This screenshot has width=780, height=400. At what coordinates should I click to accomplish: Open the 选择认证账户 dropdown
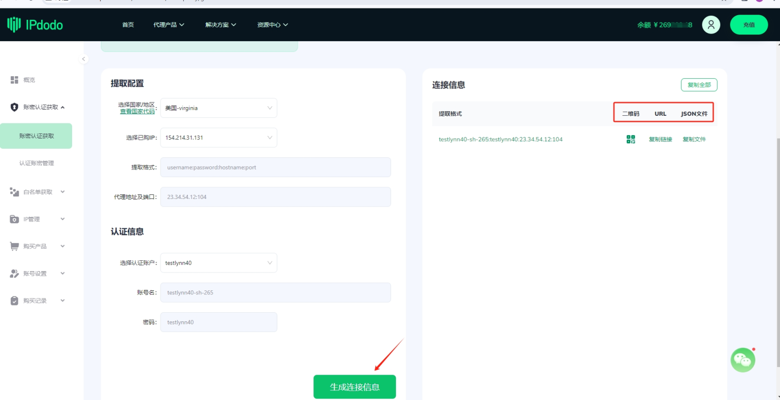218,262
